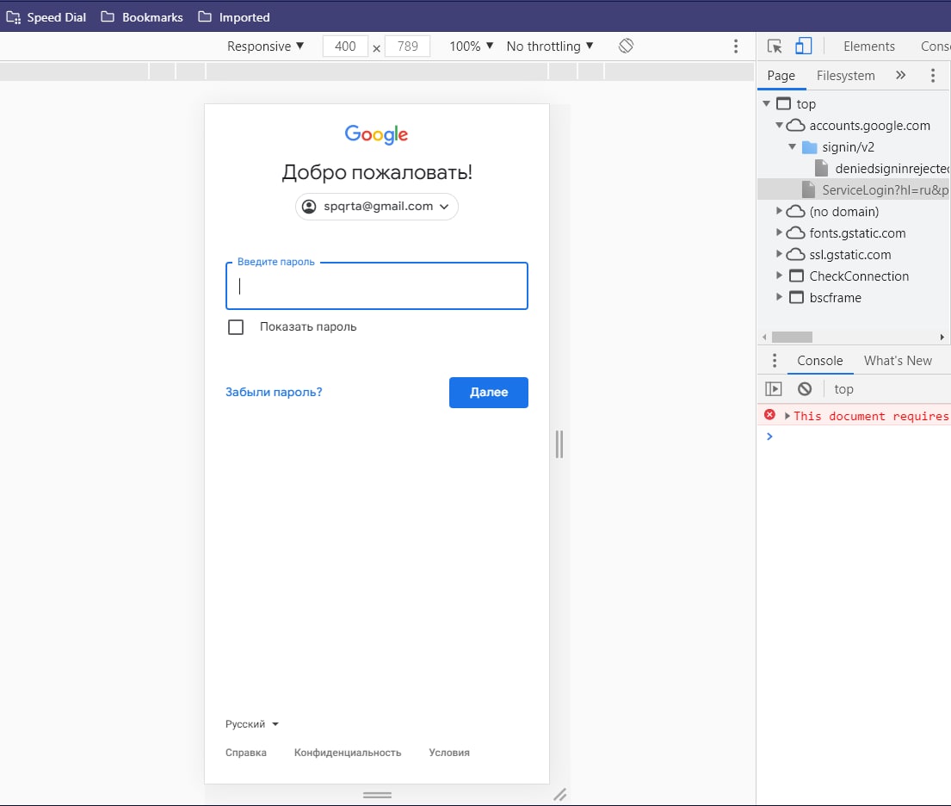Collapse the signin/v2 folder
The width and height of the screenshot is (951, 806).
[792, 147]
